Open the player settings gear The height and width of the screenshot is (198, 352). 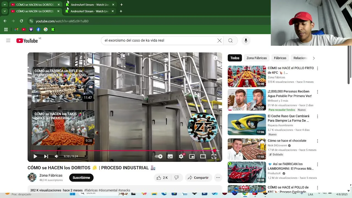[181, 156]
